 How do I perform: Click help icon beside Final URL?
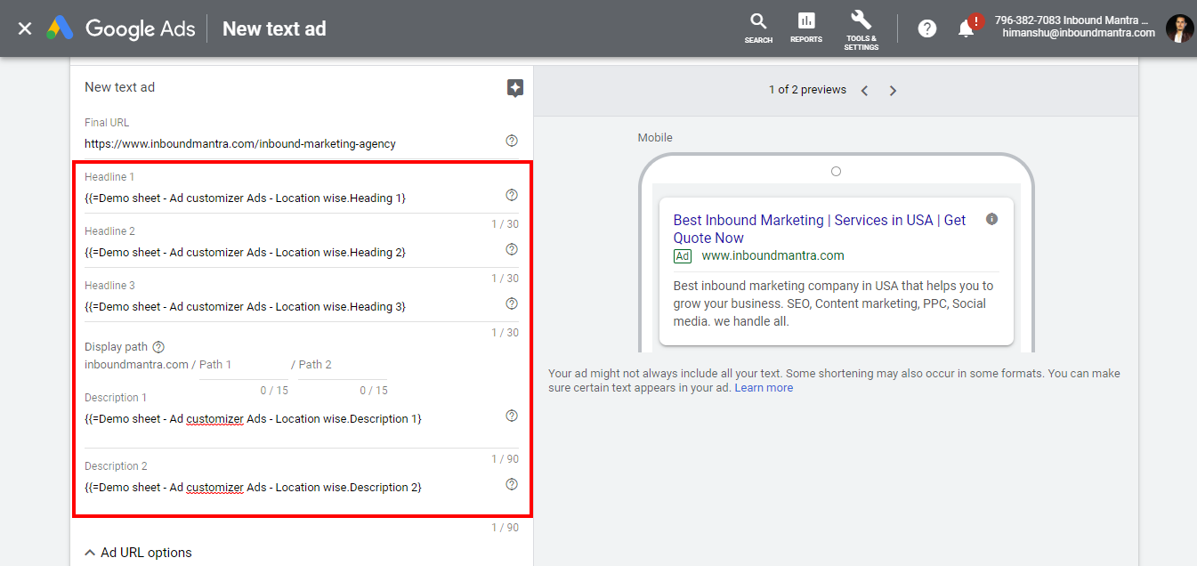coord(512,141)
